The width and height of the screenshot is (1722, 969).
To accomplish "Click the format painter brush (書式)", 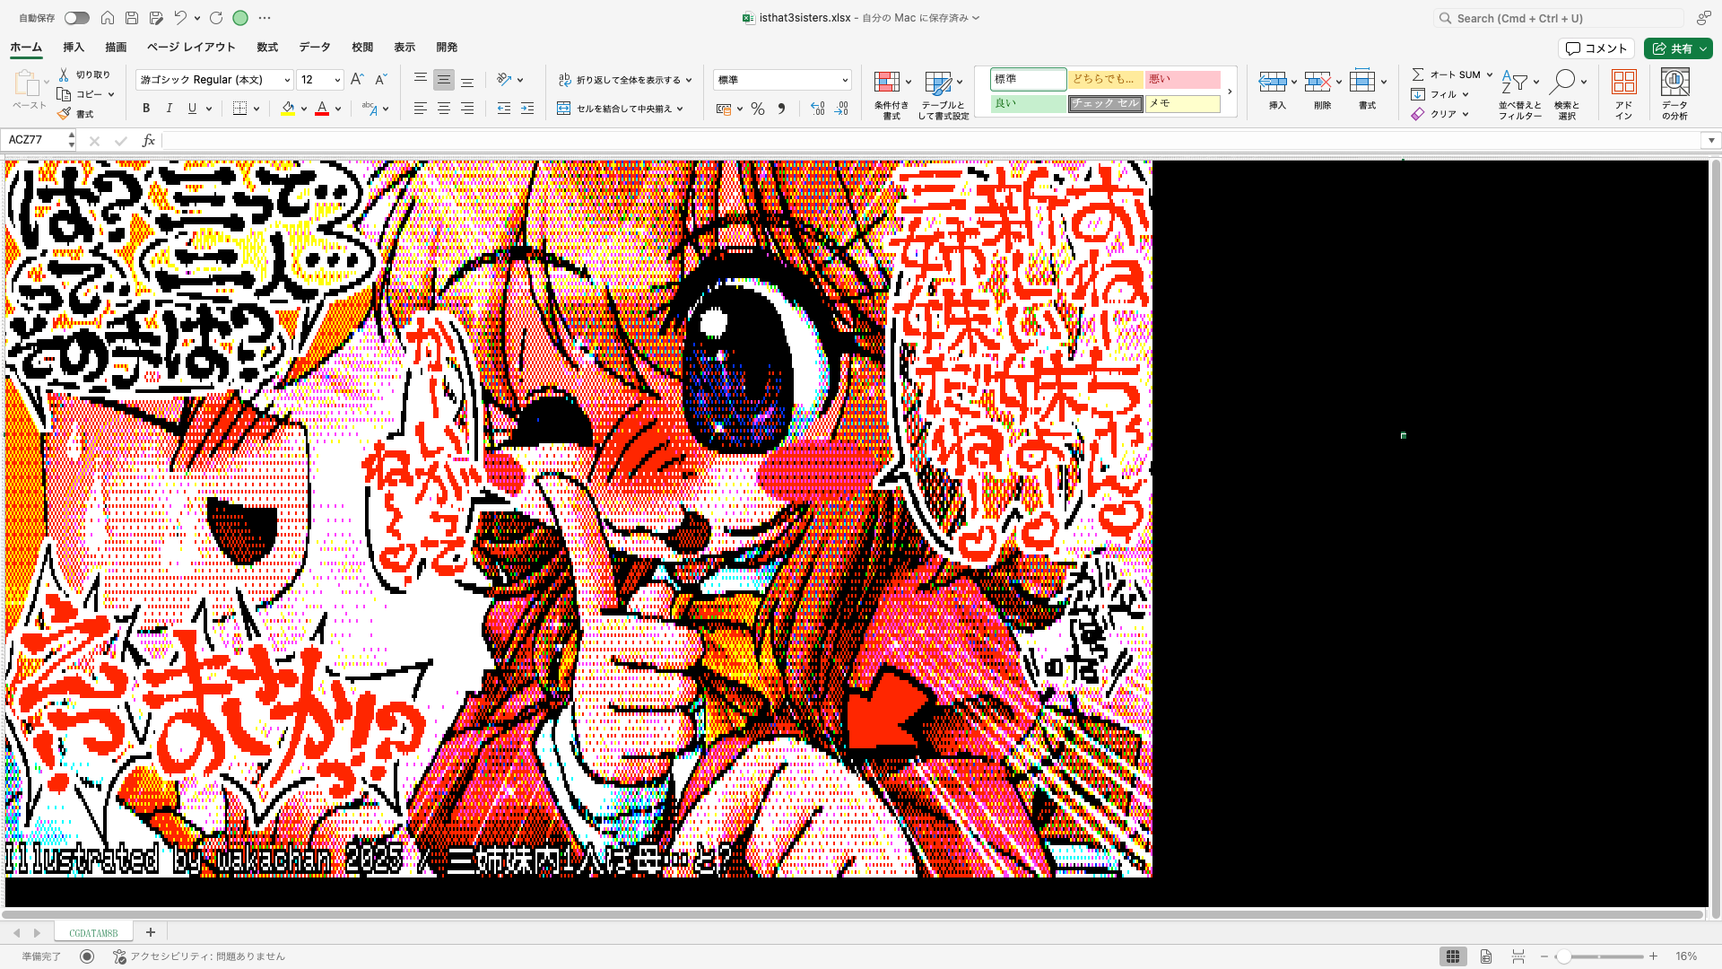I will [x=64, y=114].
